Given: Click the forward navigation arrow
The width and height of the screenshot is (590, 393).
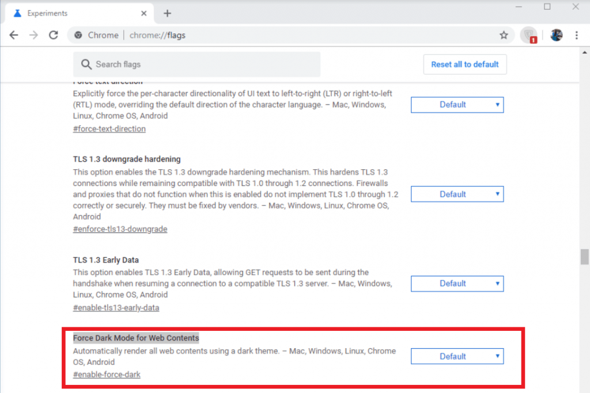Looking at the screenshot, I should coord(33,35).
